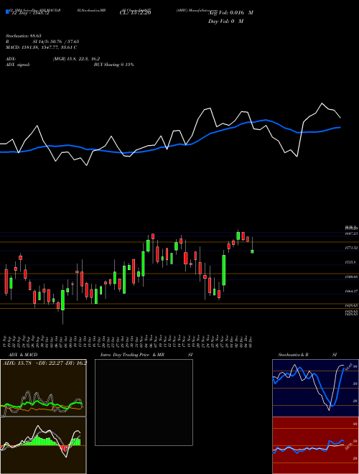Click the 1464.37 price axis label
Viewport: 359px width, 474px height.
click(351, 291)
